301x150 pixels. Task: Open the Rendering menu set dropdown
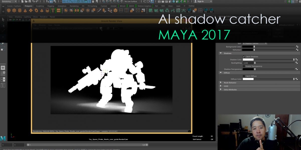pyautogui.click(x=10, y=1)
